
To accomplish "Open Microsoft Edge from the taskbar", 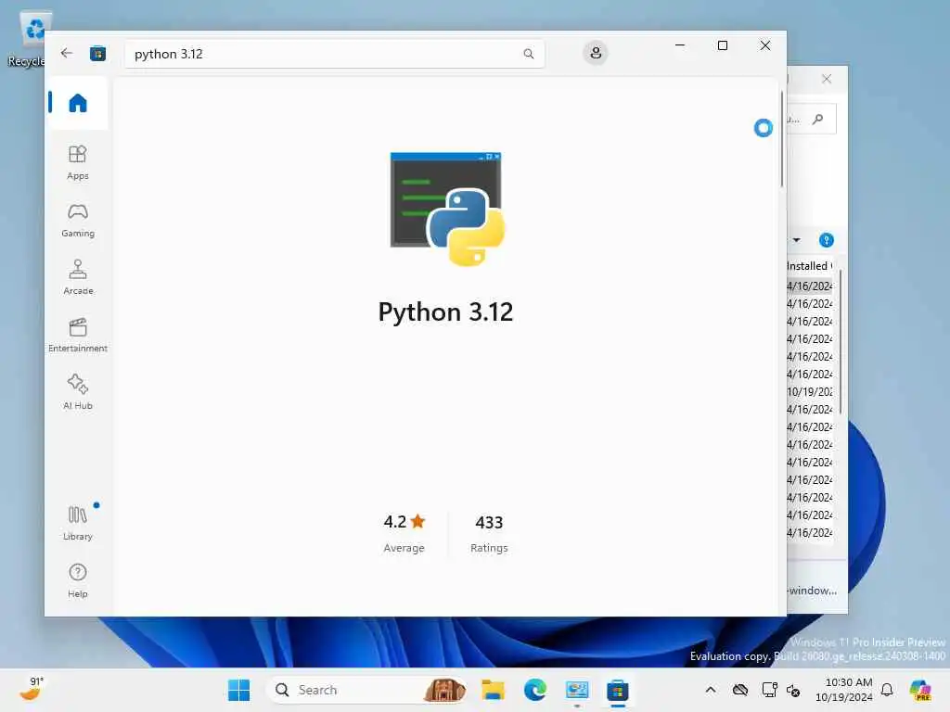I will coord(535,690).
